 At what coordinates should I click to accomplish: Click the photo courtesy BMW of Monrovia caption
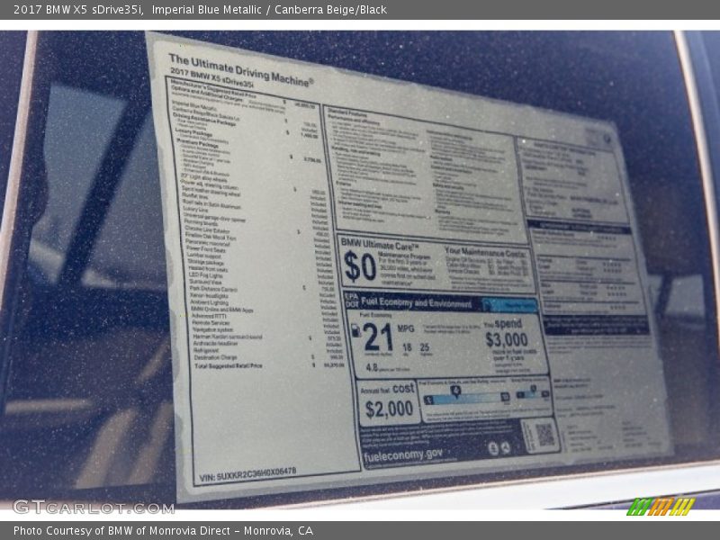coord(163,531)
